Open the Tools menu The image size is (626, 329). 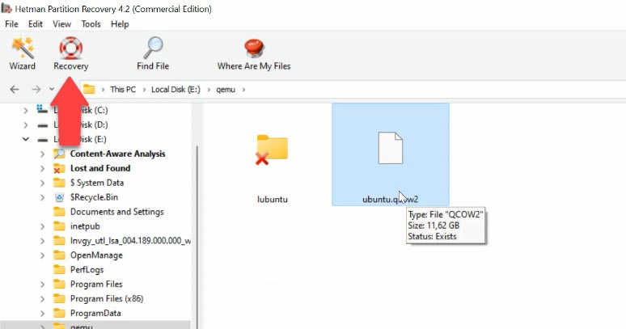click(x=91, y=24)
